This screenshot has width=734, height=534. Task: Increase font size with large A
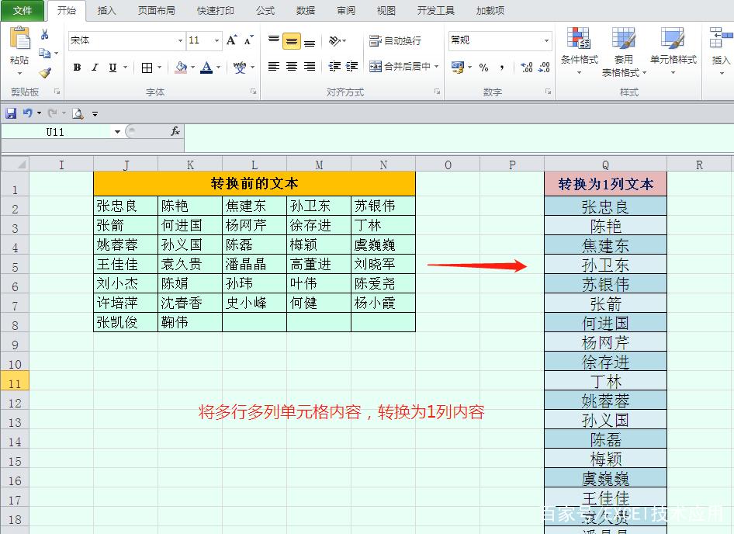click(x=232, y=40)
